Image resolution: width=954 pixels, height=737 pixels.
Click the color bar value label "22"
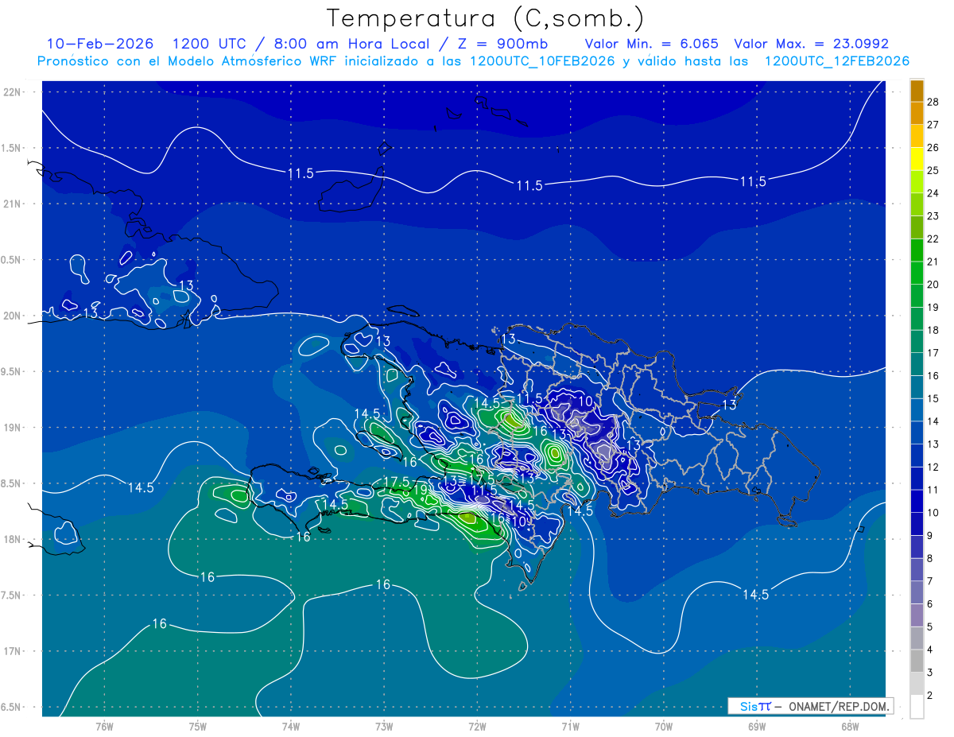(933, 239)
